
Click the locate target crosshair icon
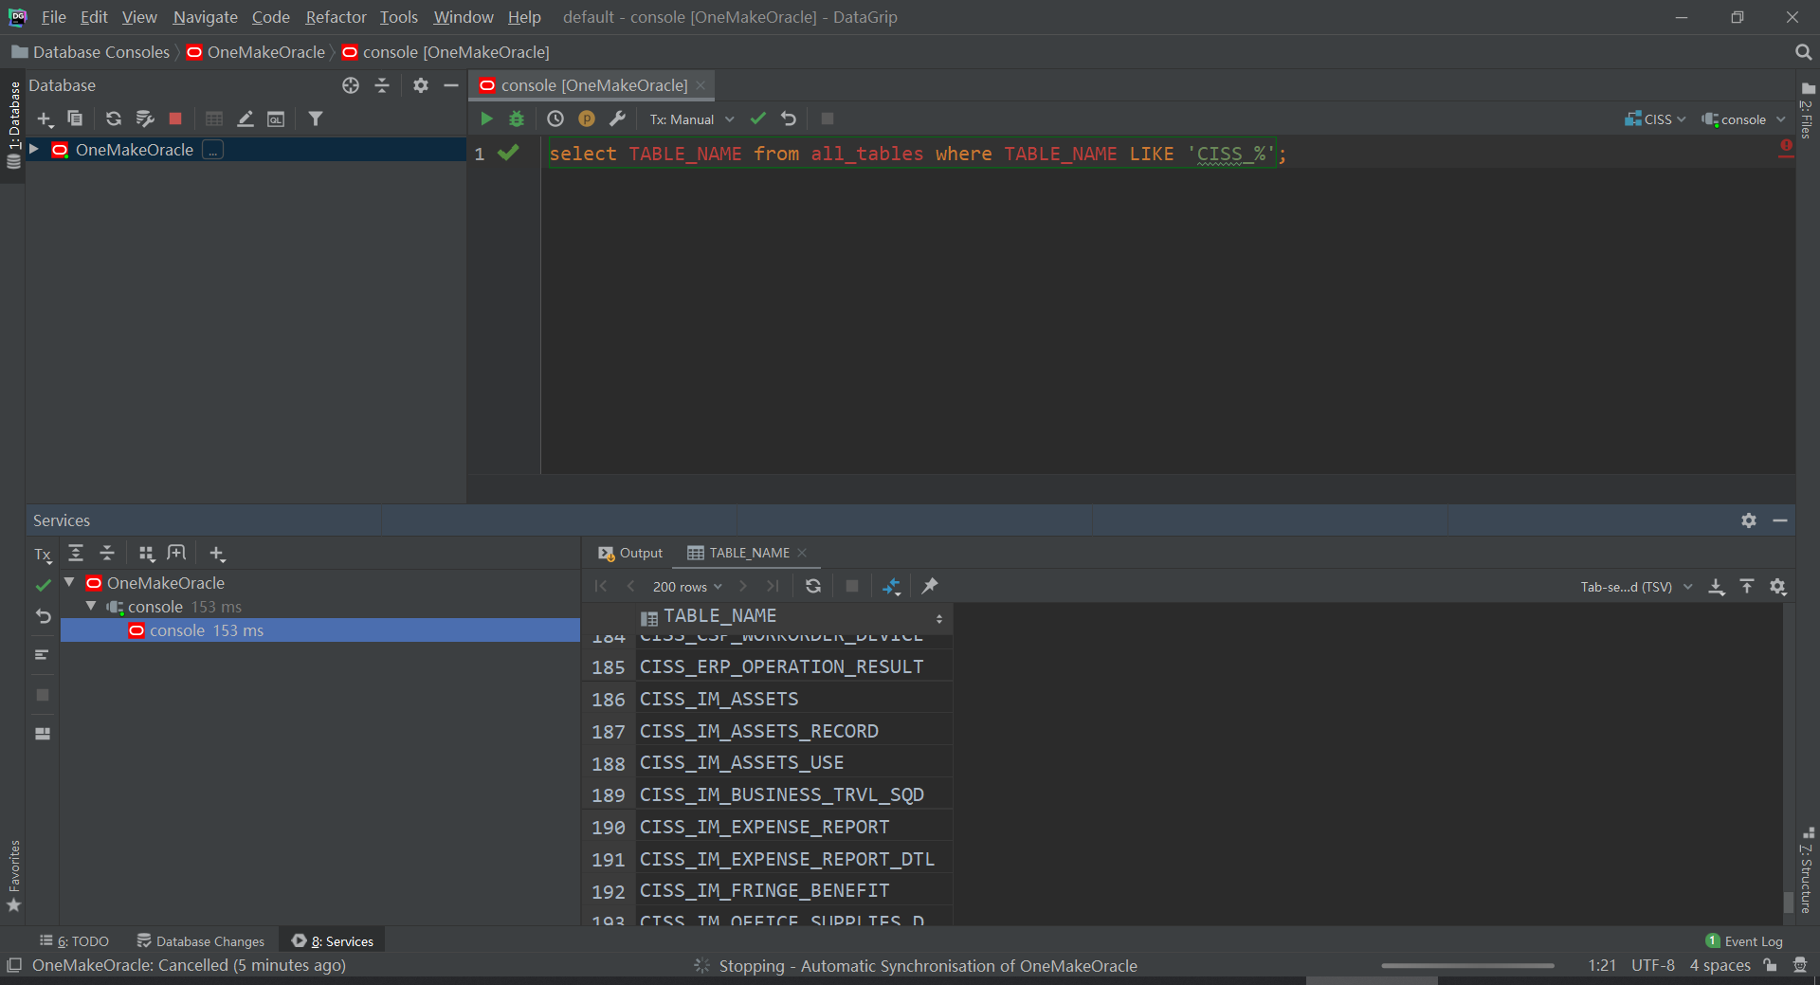pyautogui.click(x=351, y=85)
